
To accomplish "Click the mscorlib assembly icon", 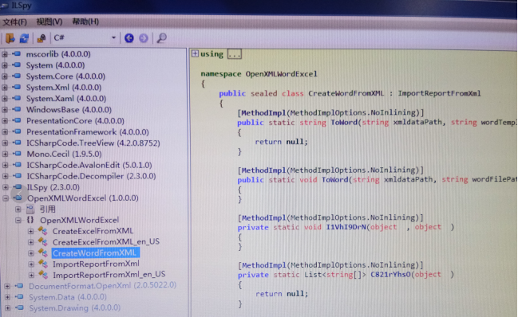I will tap(17, 53).
